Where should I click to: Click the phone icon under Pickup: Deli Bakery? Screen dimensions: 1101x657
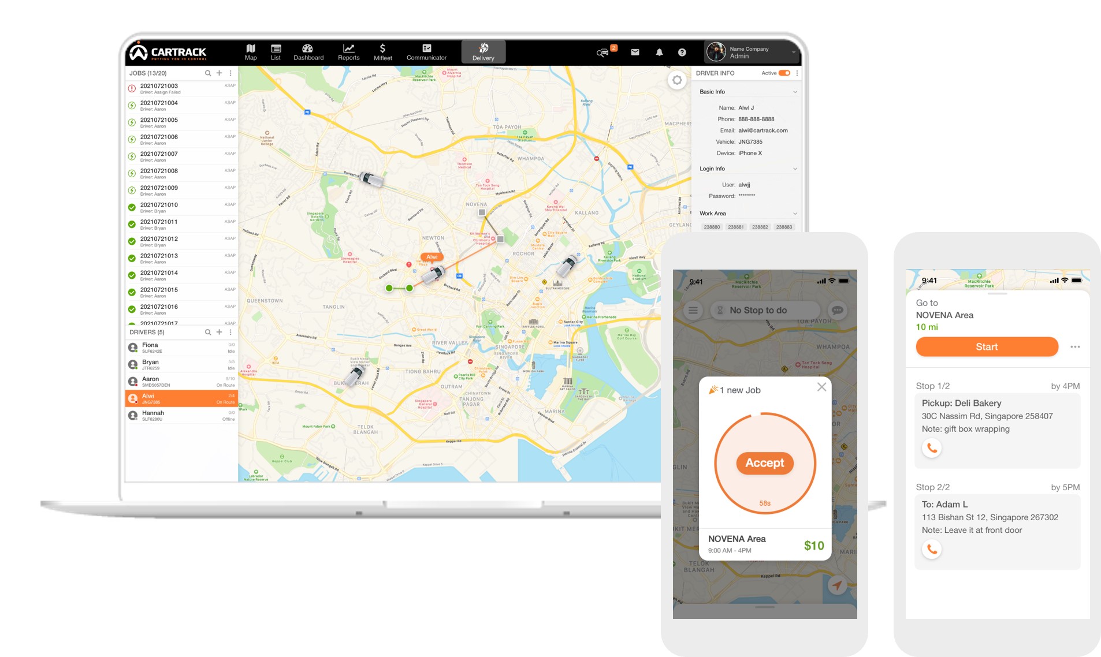[x=932, y=447]
